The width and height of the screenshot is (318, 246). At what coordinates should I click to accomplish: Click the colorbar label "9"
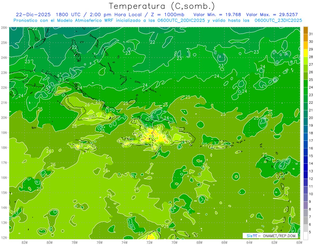[x=310, y=202]
